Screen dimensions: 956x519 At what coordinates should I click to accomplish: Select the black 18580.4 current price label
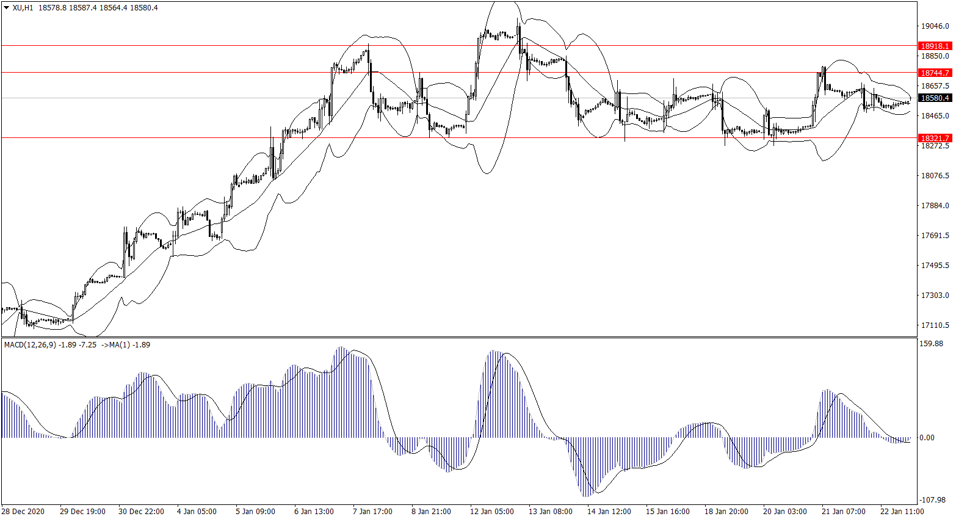click(935, 98)
